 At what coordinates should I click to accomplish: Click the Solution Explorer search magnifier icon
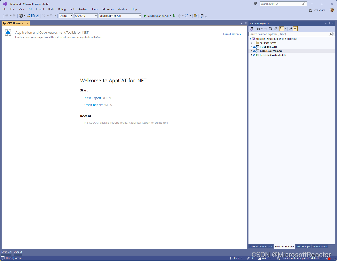[x=331, y=34]
